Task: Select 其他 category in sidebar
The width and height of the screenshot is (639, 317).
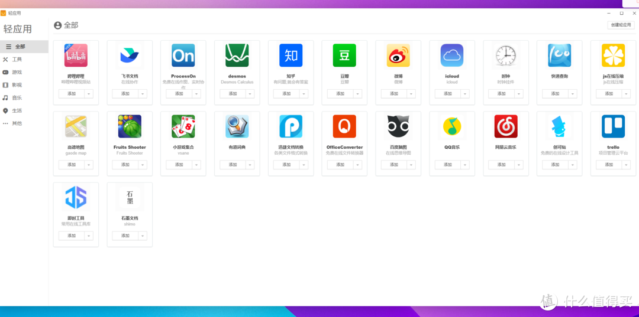Action: (24, 123)
